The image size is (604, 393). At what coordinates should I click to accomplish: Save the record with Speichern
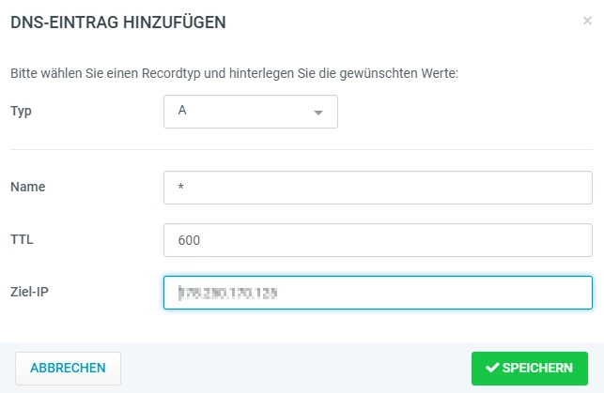point(529,368)
